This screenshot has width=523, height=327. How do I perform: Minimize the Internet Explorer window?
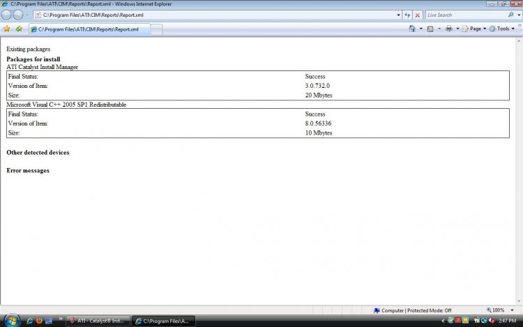(492, 4)
